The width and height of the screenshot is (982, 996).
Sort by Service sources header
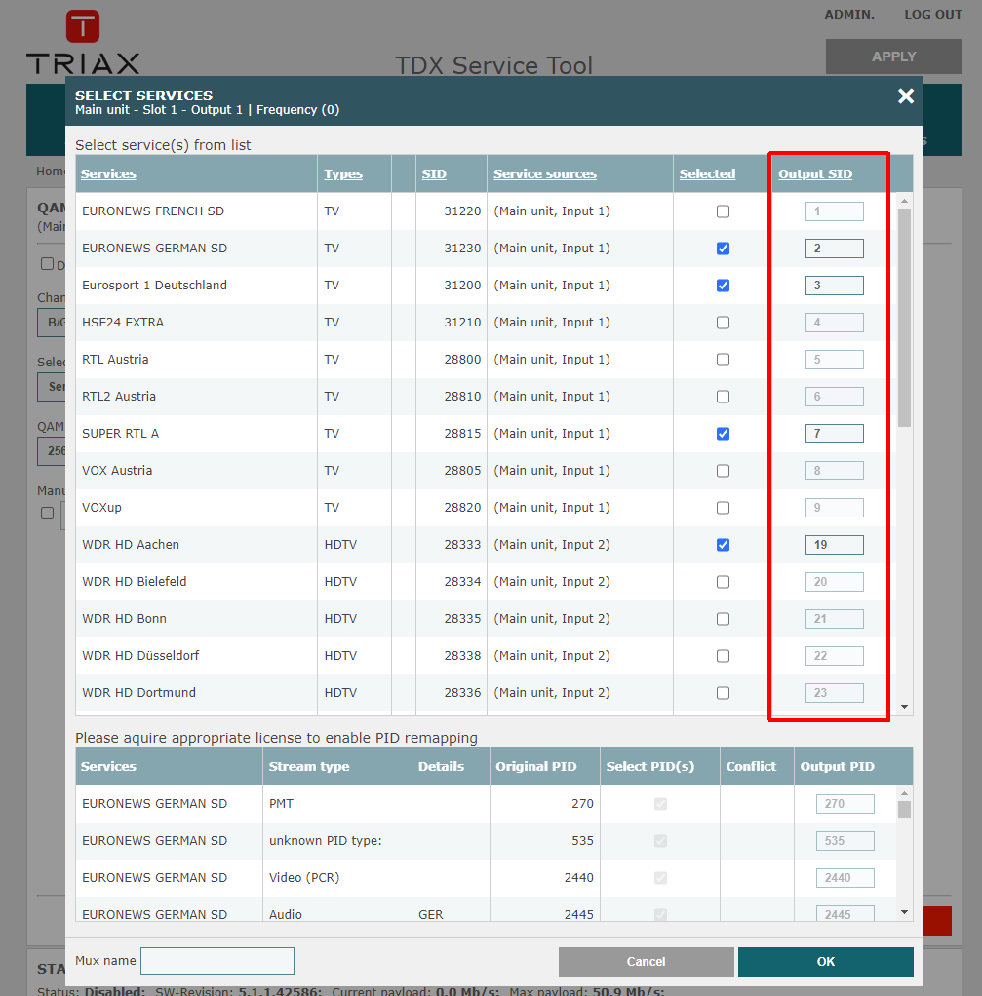(x=545, y=174)
